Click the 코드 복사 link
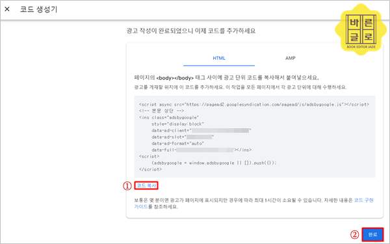 click(x=146, y=185)
